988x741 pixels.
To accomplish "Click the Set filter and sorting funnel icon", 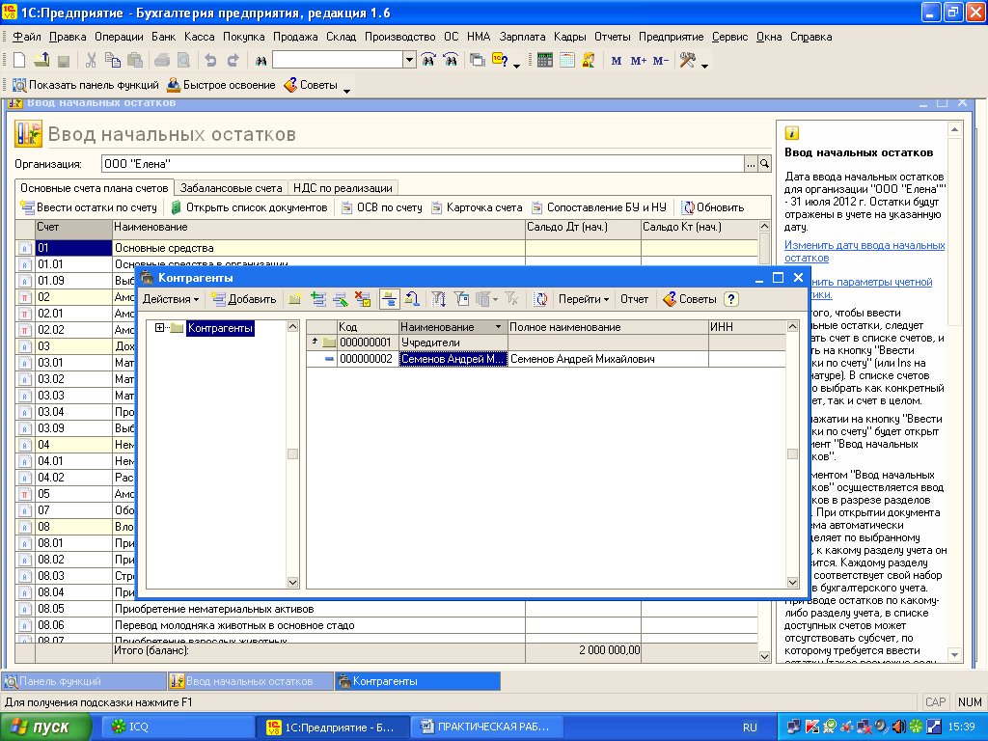I will pyautogui.click(x=439, y=299).
